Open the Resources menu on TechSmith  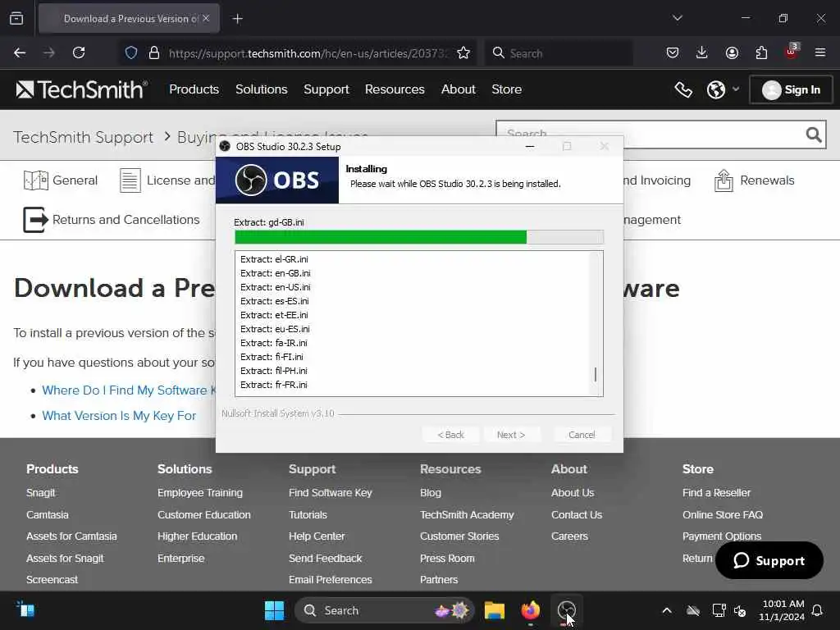395,89
